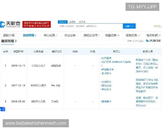This screenshot has height=130, width=162.
Task: Open the VIP会员 link
Action: 158,26
